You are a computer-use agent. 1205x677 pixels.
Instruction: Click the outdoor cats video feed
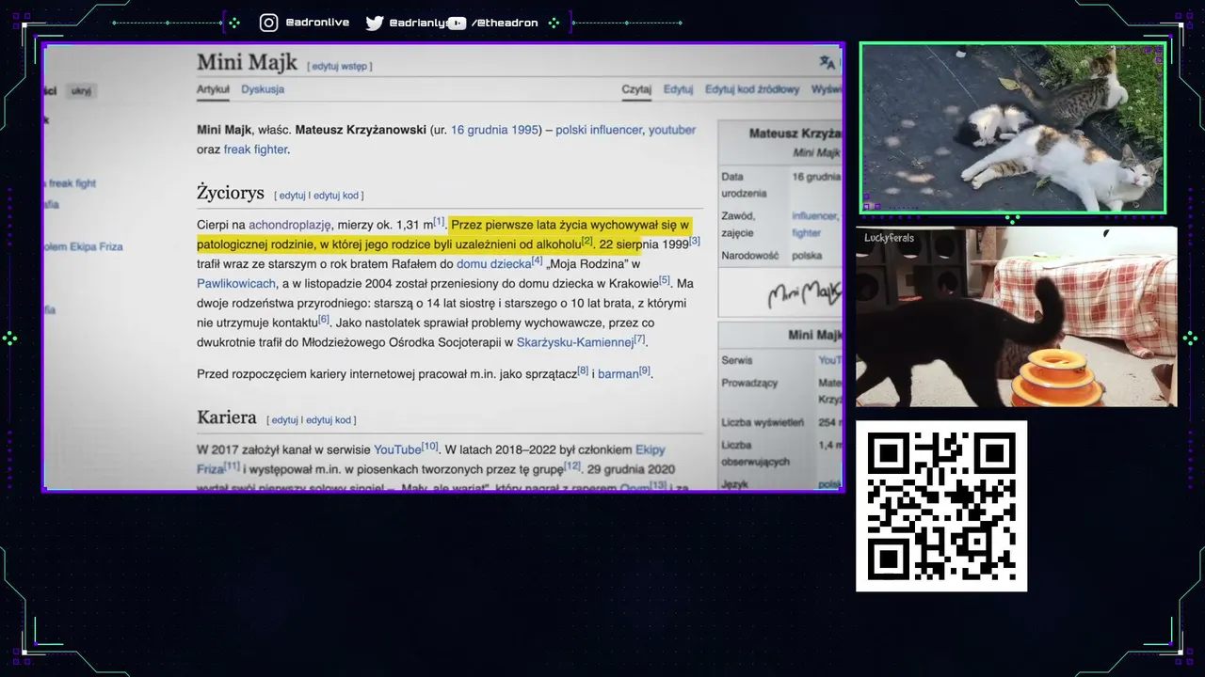tap(1013, 128)
